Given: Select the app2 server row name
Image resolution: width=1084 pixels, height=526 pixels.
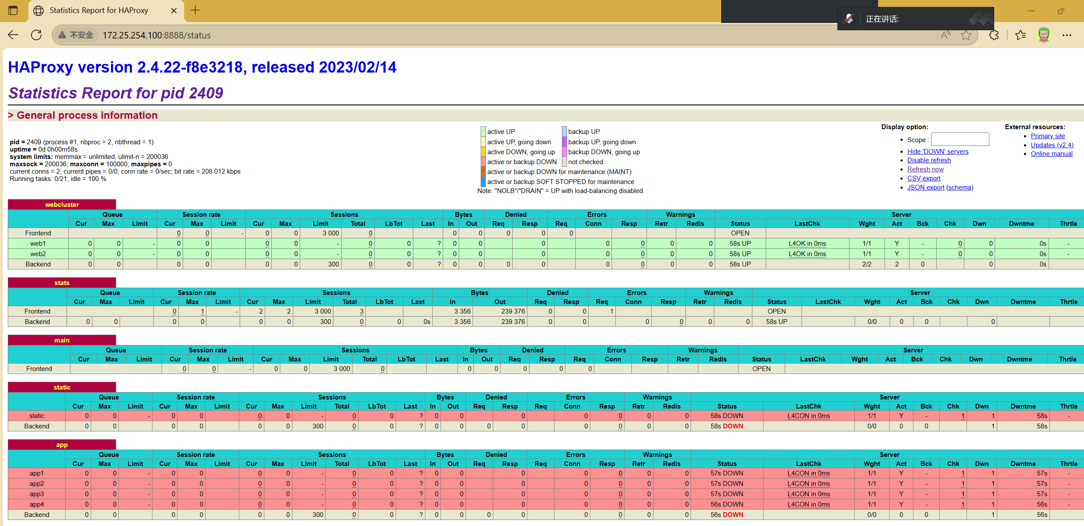Looking at the screenshot, I should (37, 484).
